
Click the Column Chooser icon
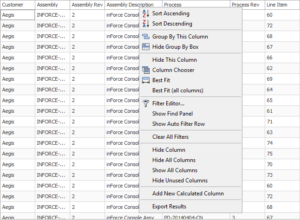click(146, 70)
